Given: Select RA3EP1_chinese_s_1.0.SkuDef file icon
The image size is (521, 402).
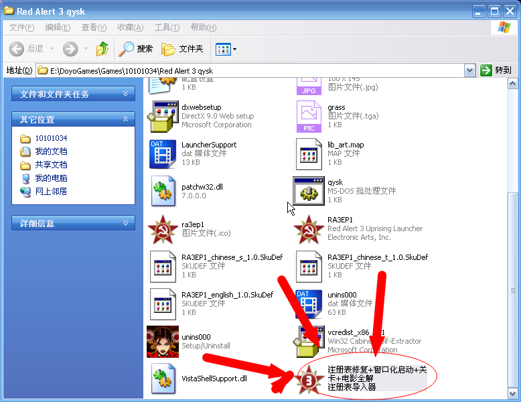Looking at the screenshot, I should click(x=163, y=267).
